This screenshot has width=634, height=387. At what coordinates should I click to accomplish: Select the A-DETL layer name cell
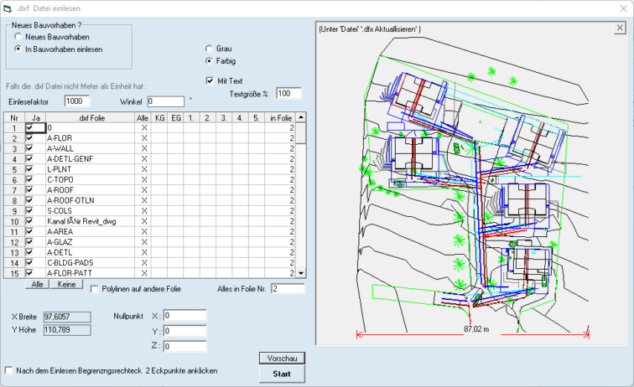coord(91,252)
